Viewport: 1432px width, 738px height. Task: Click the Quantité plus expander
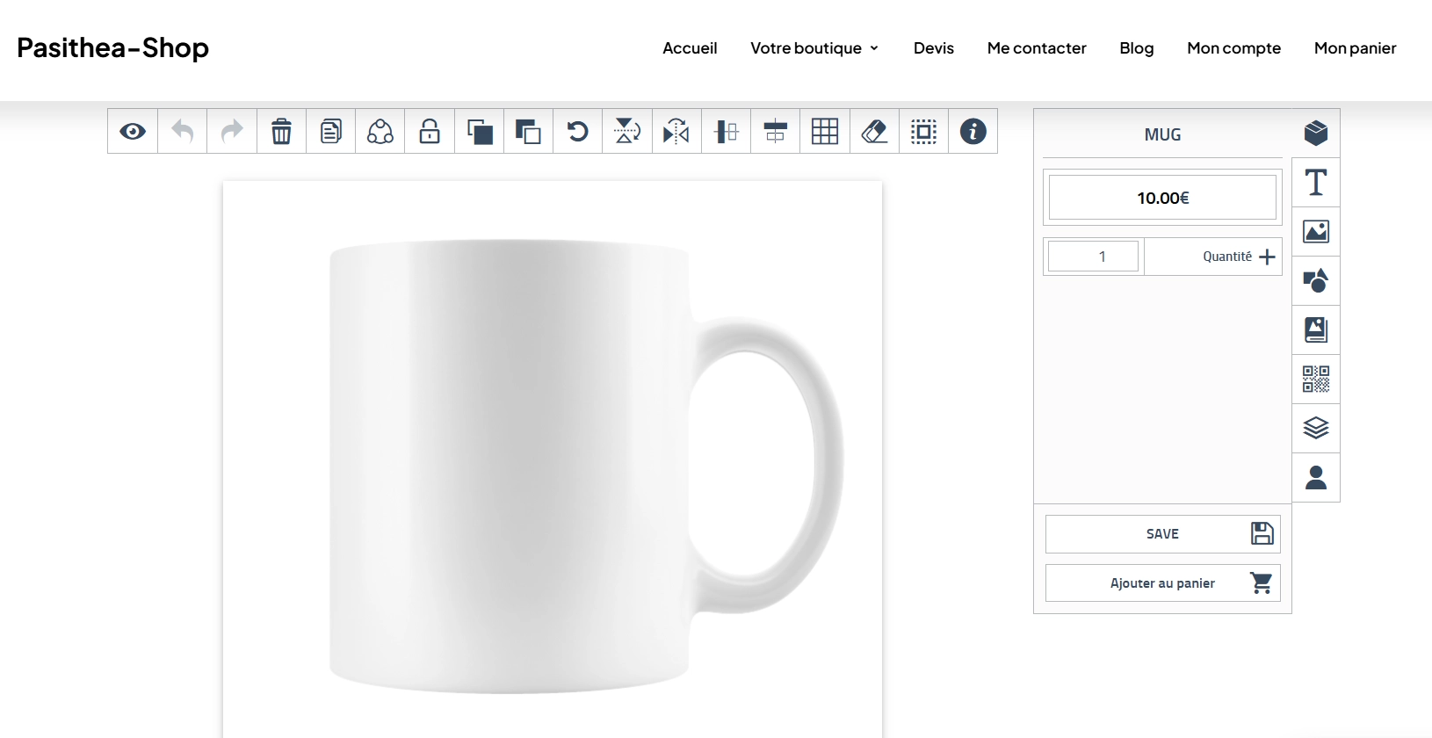click(1266, 257)
